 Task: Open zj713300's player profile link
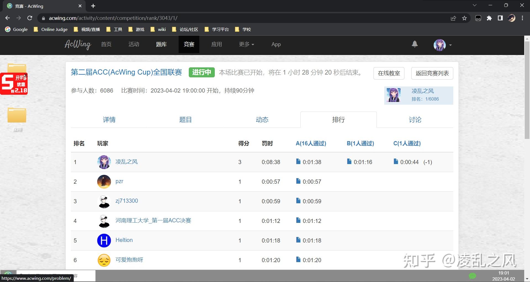click(127, 201)
